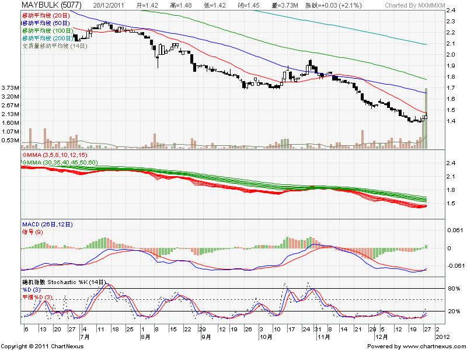Click the red 信号 (9) signal label
Screen dimensions: 467x350
click(x=32, y=231)
